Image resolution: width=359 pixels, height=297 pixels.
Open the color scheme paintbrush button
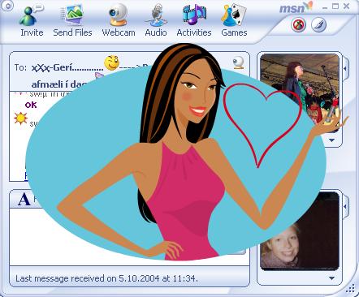[318, 25]
